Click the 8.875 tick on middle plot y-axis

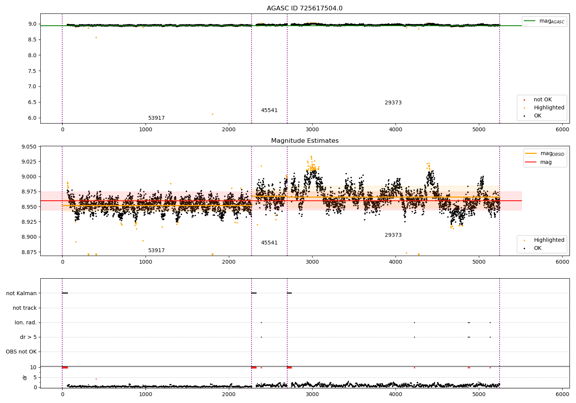28,252
